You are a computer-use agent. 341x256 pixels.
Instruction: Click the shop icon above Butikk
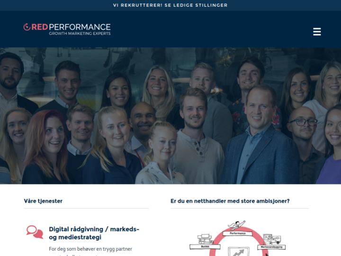205,239
